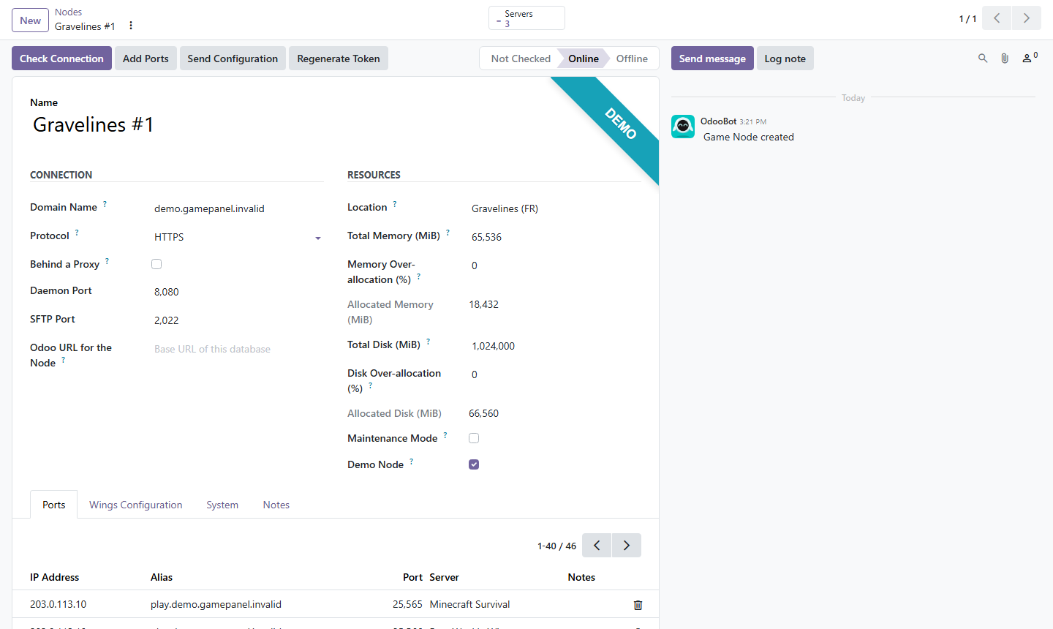Show previous page of ports

[597, 546]
